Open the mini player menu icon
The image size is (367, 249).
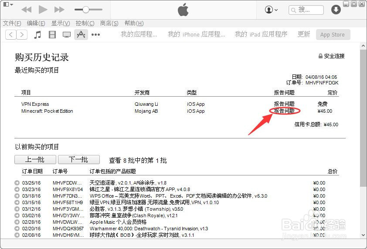8,4
